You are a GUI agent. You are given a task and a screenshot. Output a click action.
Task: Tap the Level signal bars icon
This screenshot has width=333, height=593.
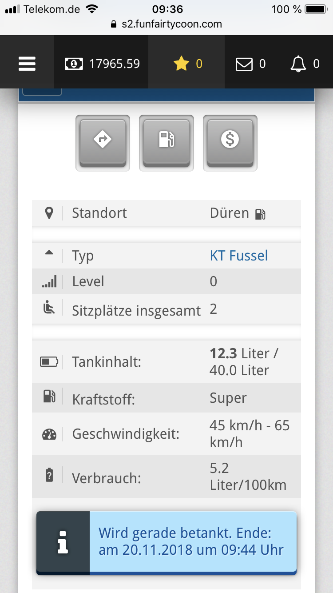(49, 281)
